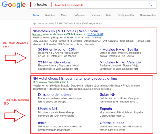This screenshot has width=160, height=134.
Task: Click the Google logo
Action: tap(13, 5)
